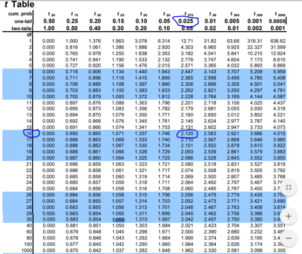Select 2.064 in df 24 row
Viewport: 302px width, 254px height.
pyautogui.click(x=187, y=182)
